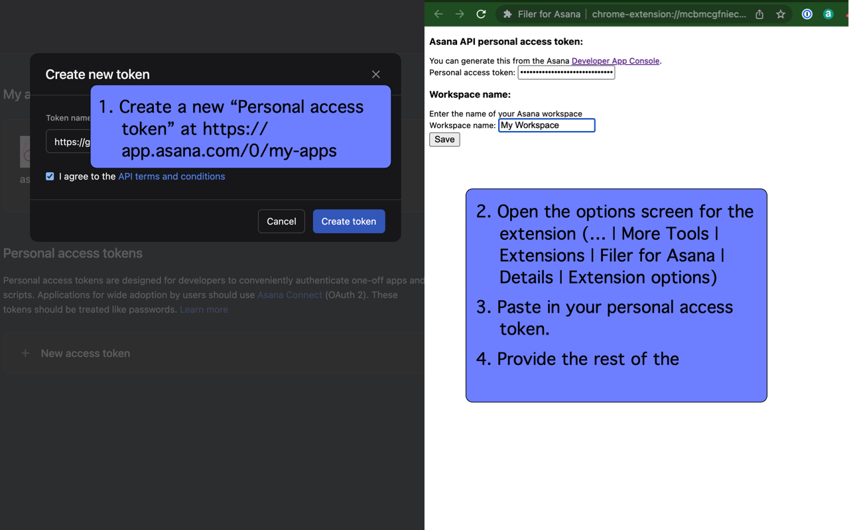
Task: Click the plus icon for New access token
Action: [x=25, y=353]
